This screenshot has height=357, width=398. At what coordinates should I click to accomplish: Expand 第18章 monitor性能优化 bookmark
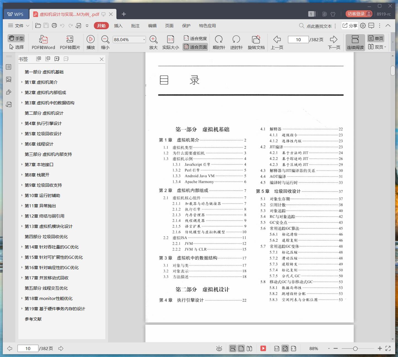22,298
